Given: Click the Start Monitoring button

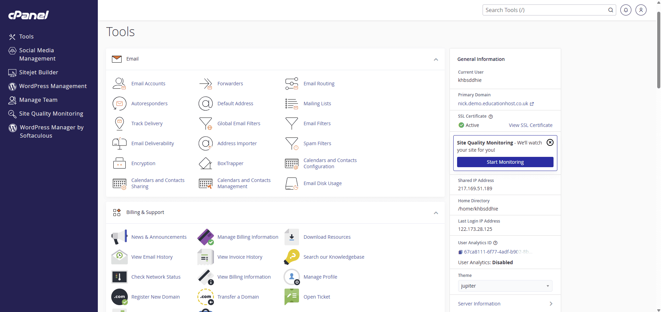Looking at the screenshot, I should (x=505, y=162).
